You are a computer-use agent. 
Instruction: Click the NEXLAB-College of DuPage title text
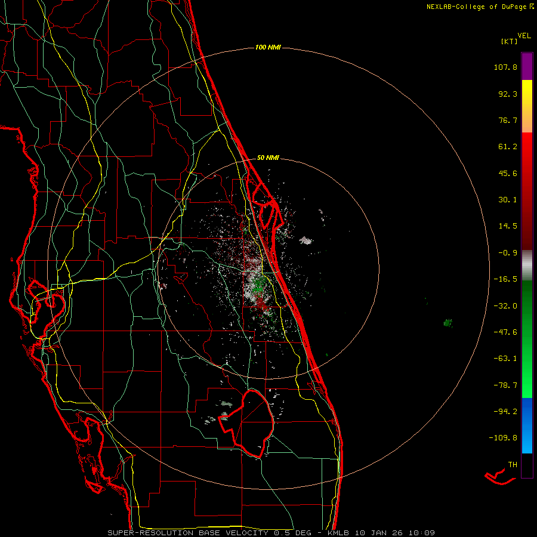tap(480, 7)
